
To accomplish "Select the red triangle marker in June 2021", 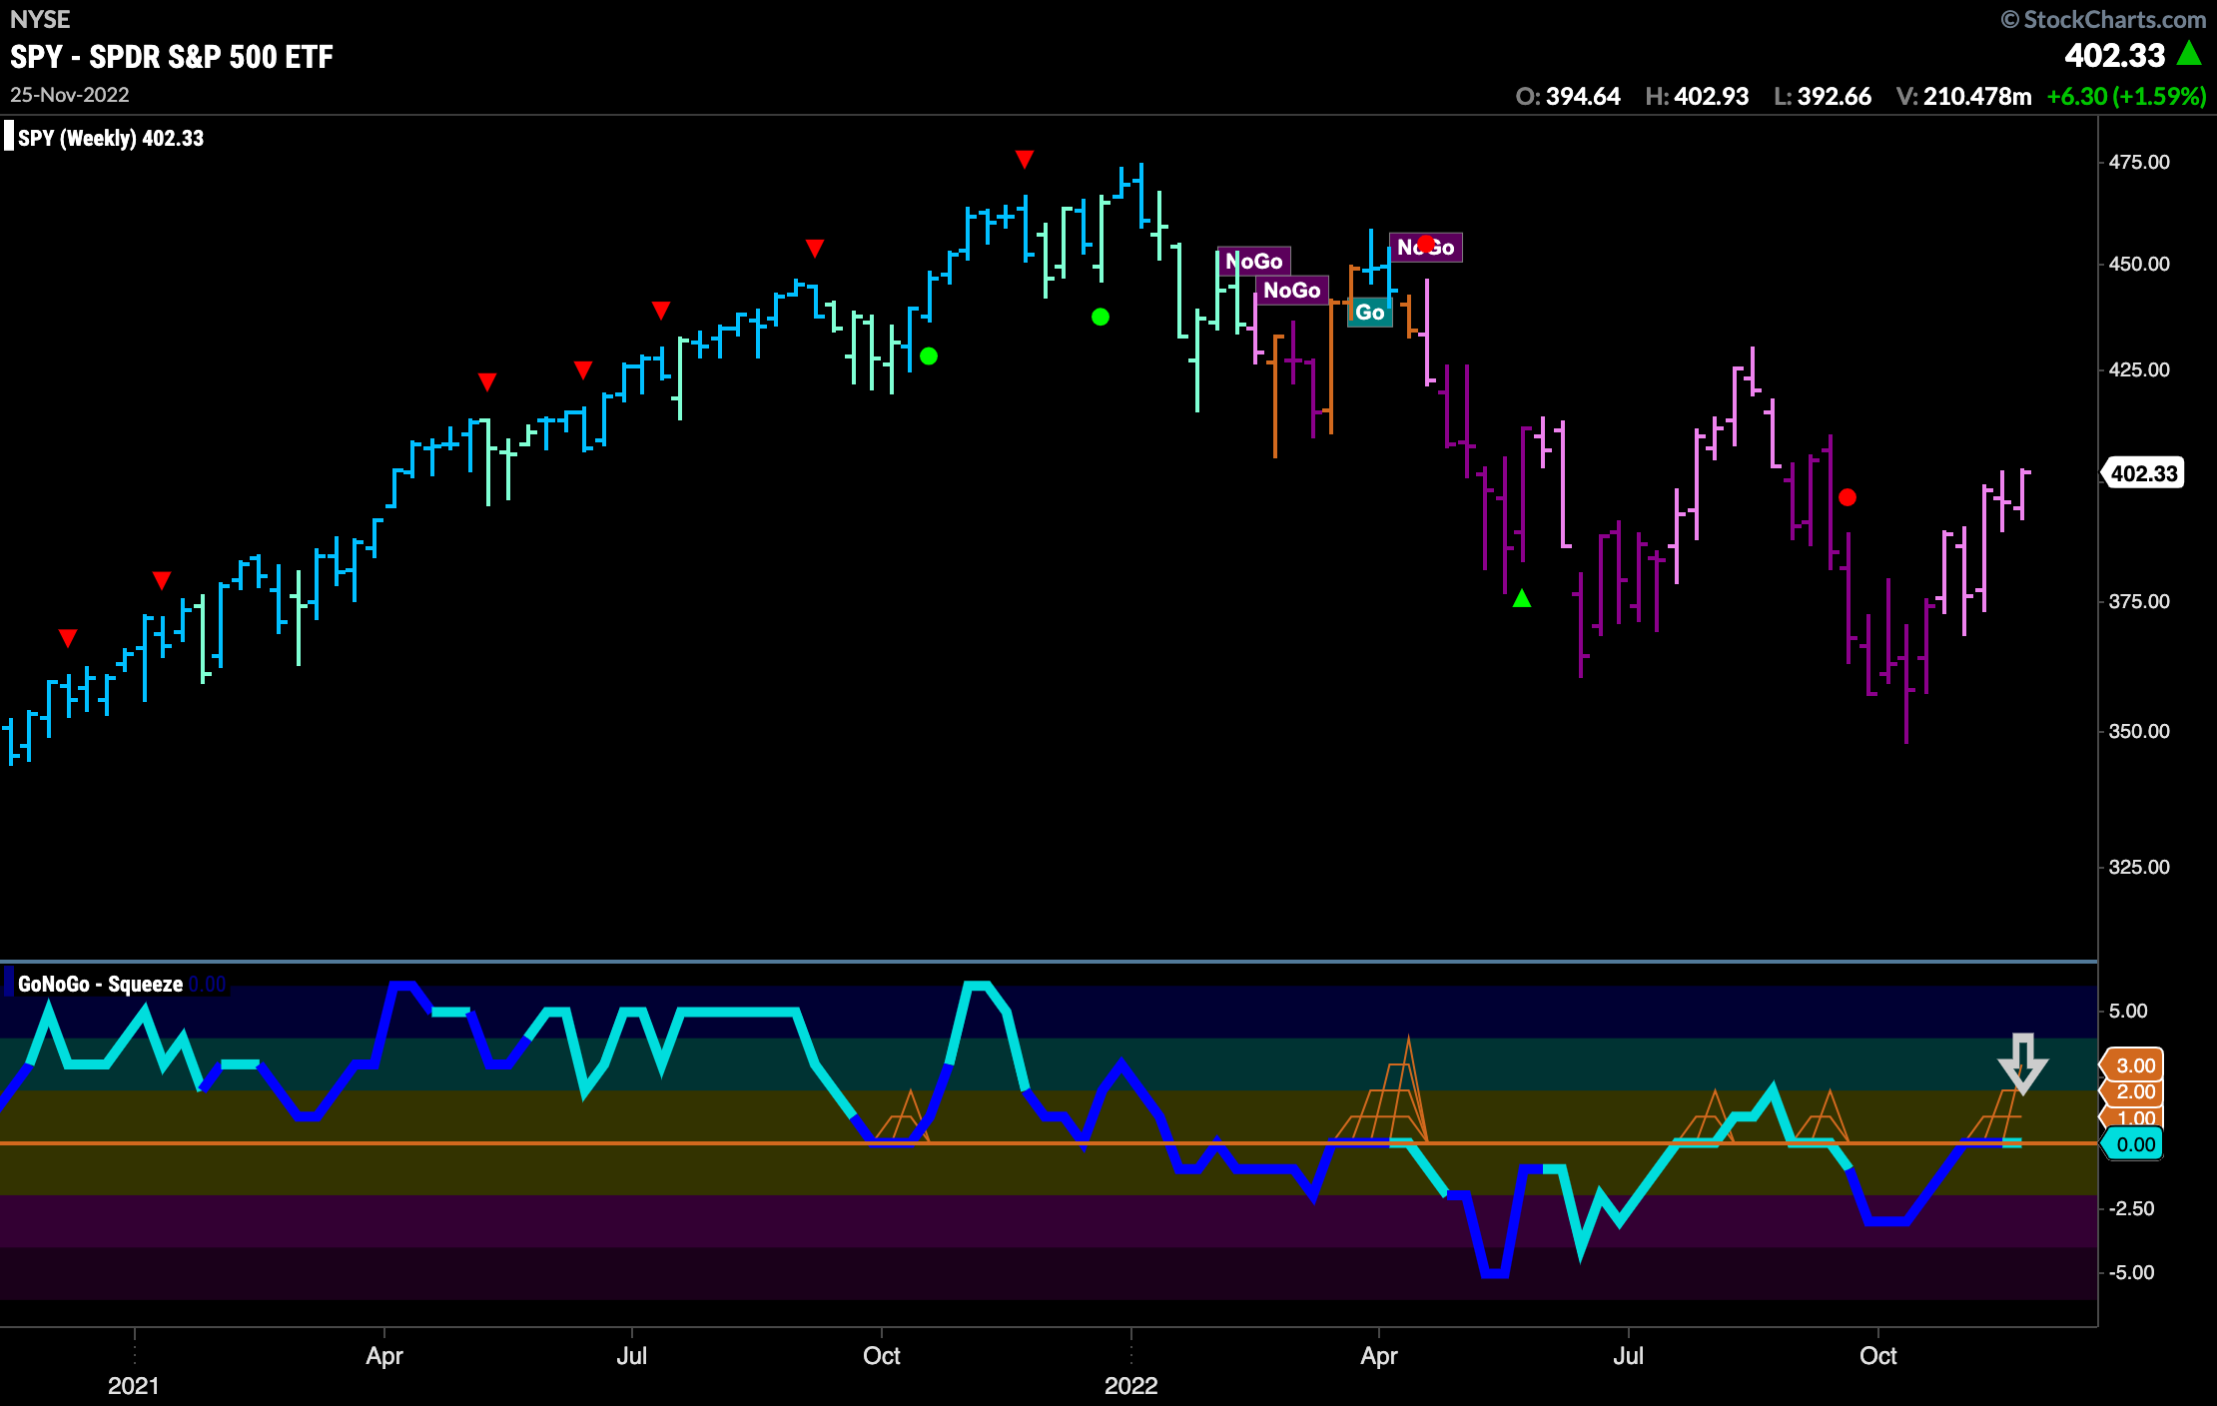I will pyautogui.click(x=583, y=370).
